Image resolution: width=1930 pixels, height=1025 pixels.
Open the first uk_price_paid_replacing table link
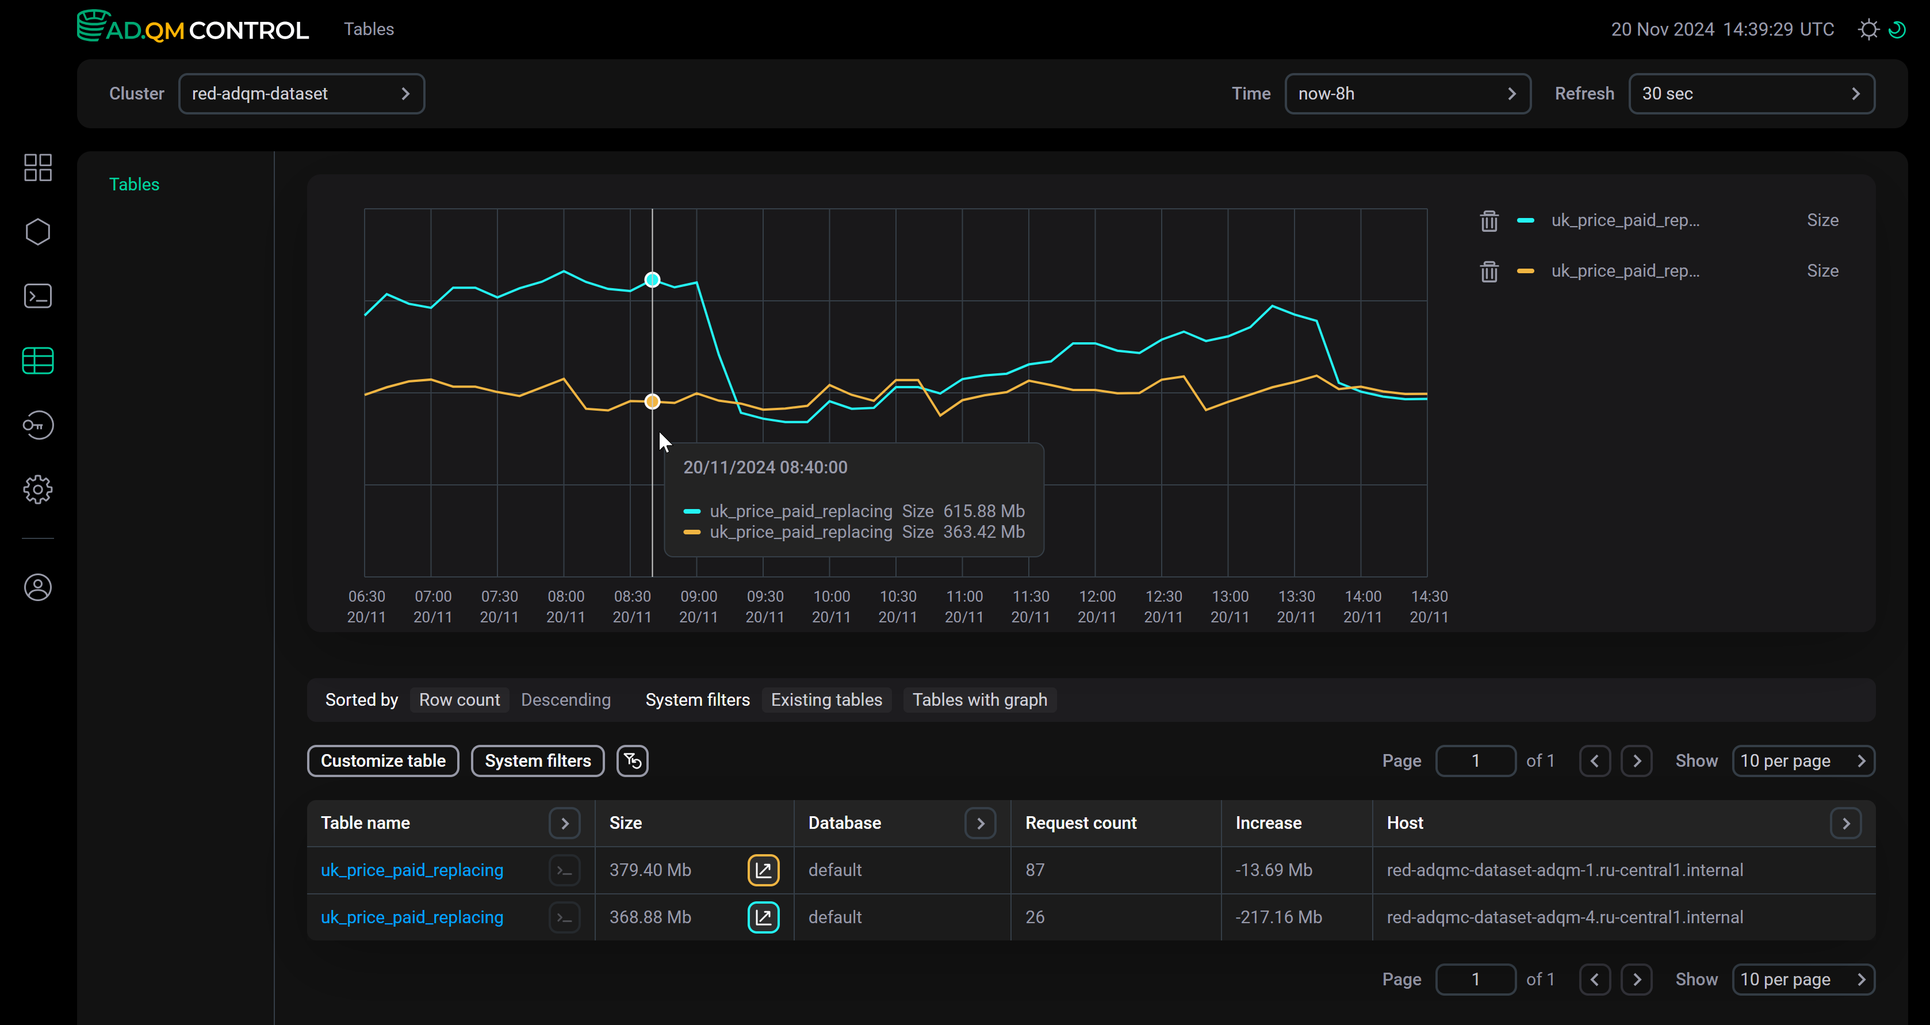(411, 871)
